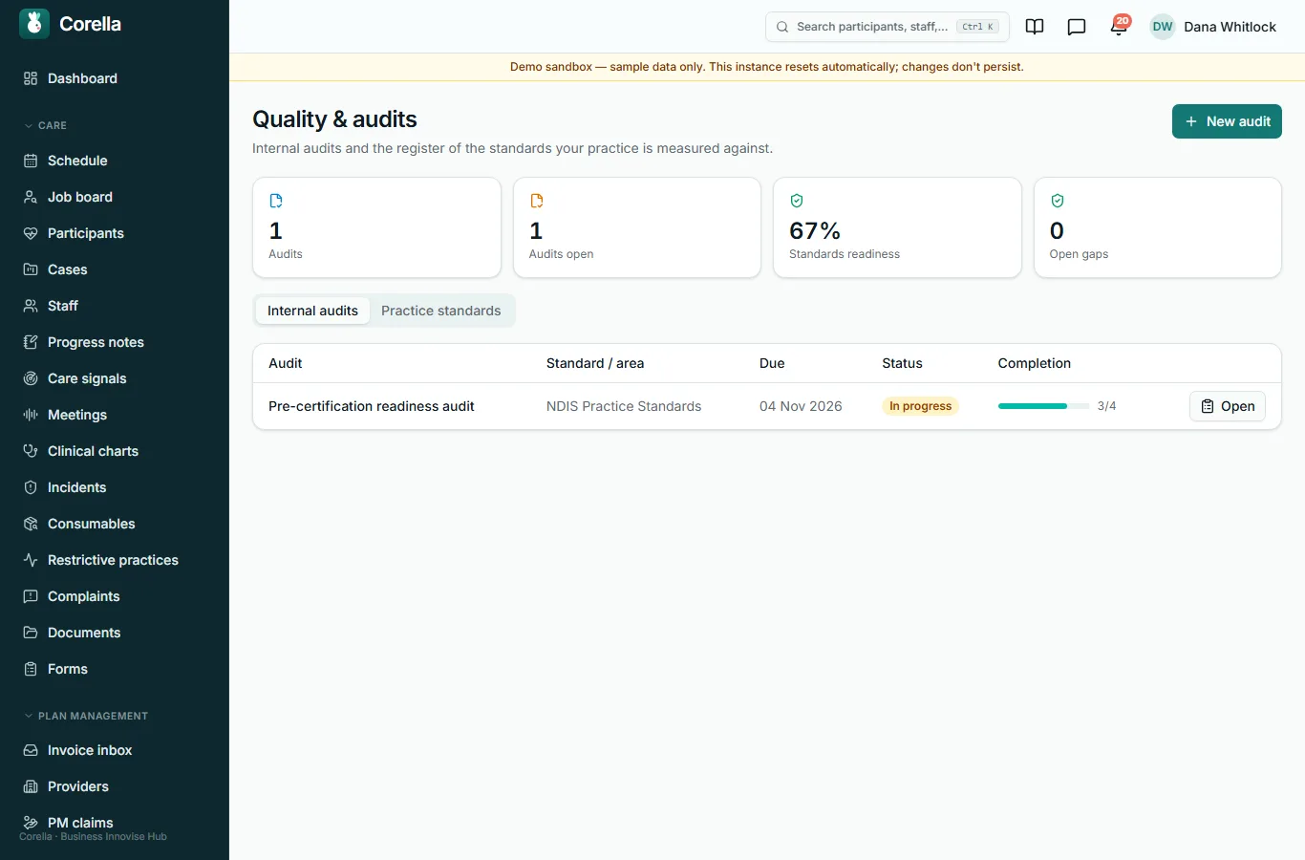Click the New audit button
The height and width of the screenshot is (860, 1305).
click(x=1227, y=121)
